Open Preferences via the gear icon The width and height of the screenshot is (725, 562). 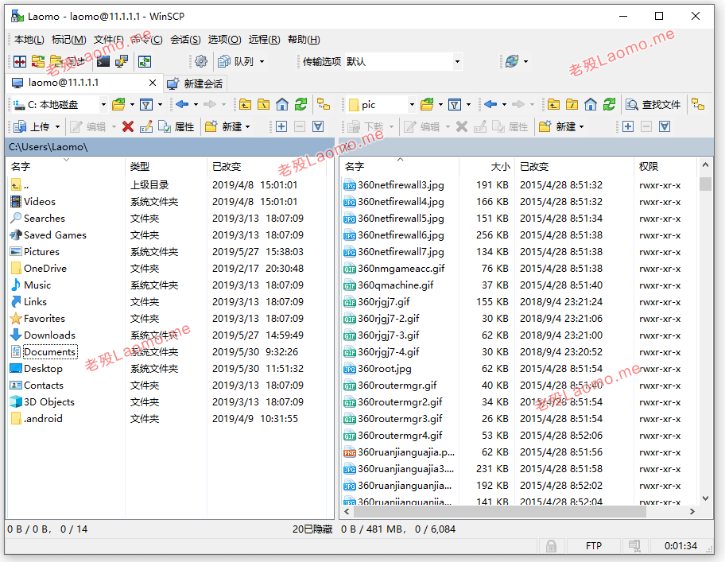click(201, 61)
